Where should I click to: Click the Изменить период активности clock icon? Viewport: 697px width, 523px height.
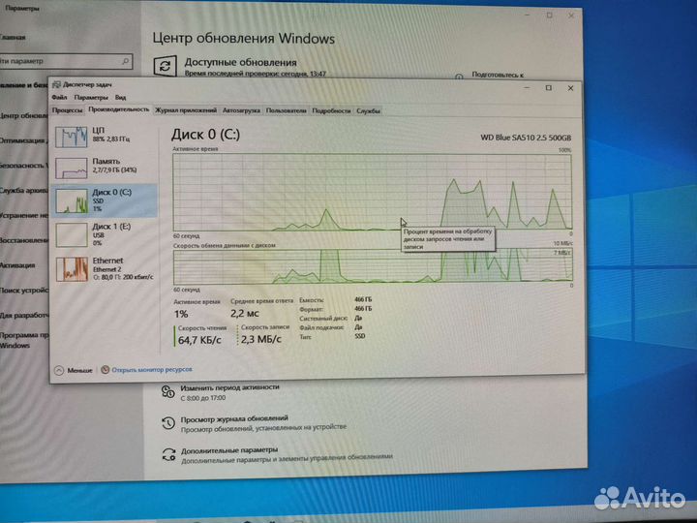point(168,392)
